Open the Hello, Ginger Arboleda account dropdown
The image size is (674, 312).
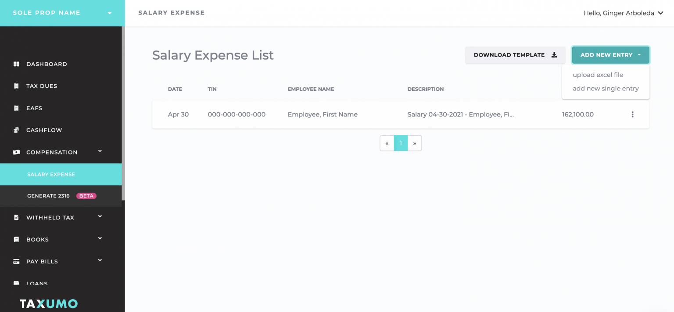623,13
